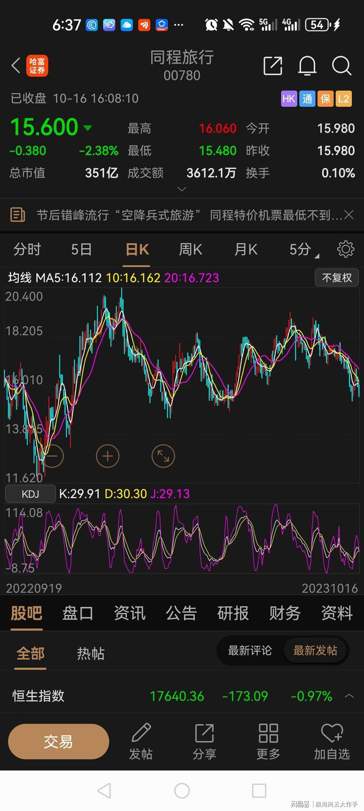
Task: Zoom in chart with plus button
Action: [x=108, y=456]
